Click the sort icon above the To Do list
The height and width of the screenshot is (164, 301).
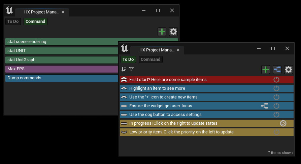click(x=124, y=69)
